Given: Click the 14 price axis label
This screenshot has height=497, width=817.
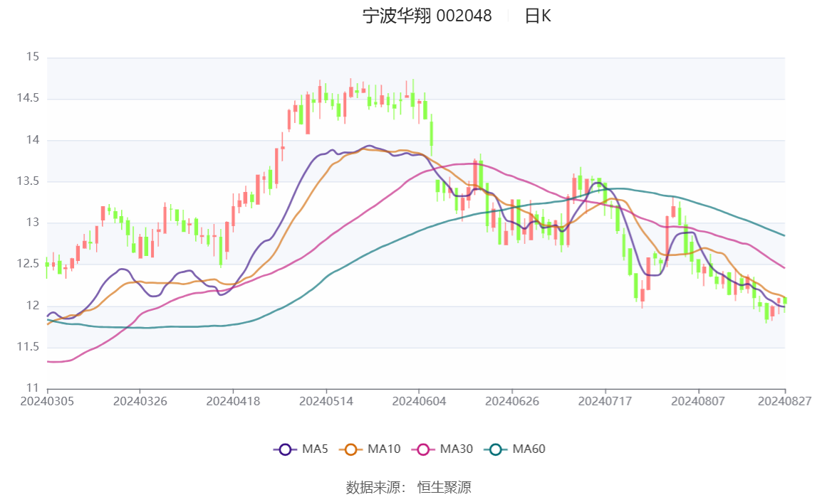Looking at the screenshot, I should click(x=32, y=140).
